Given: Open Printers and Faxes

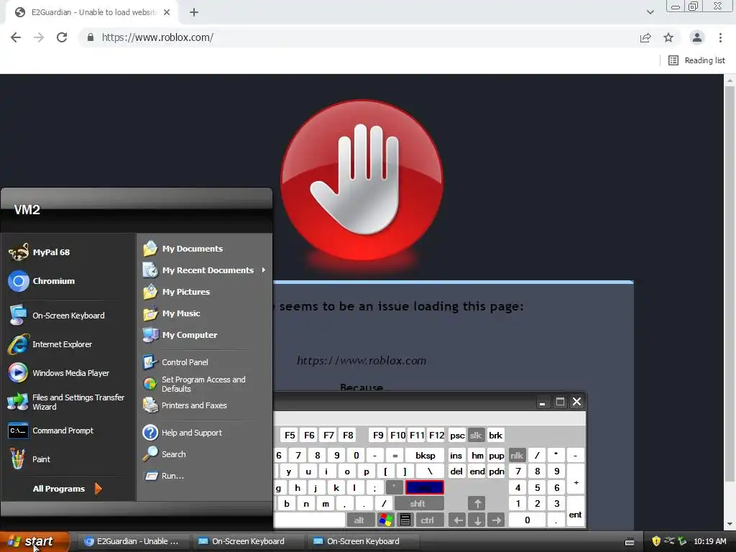Looking at the screenshot, I should click(x=185, y=405).
